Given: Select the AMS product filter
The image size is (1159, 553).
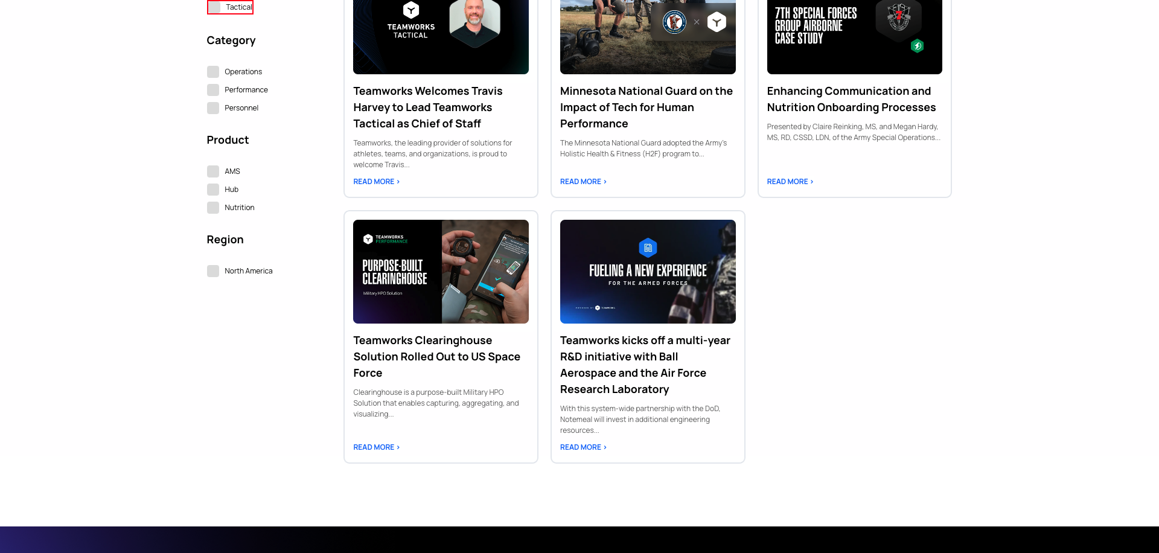Looking at the screenshot, I should [x=213, y=171].
